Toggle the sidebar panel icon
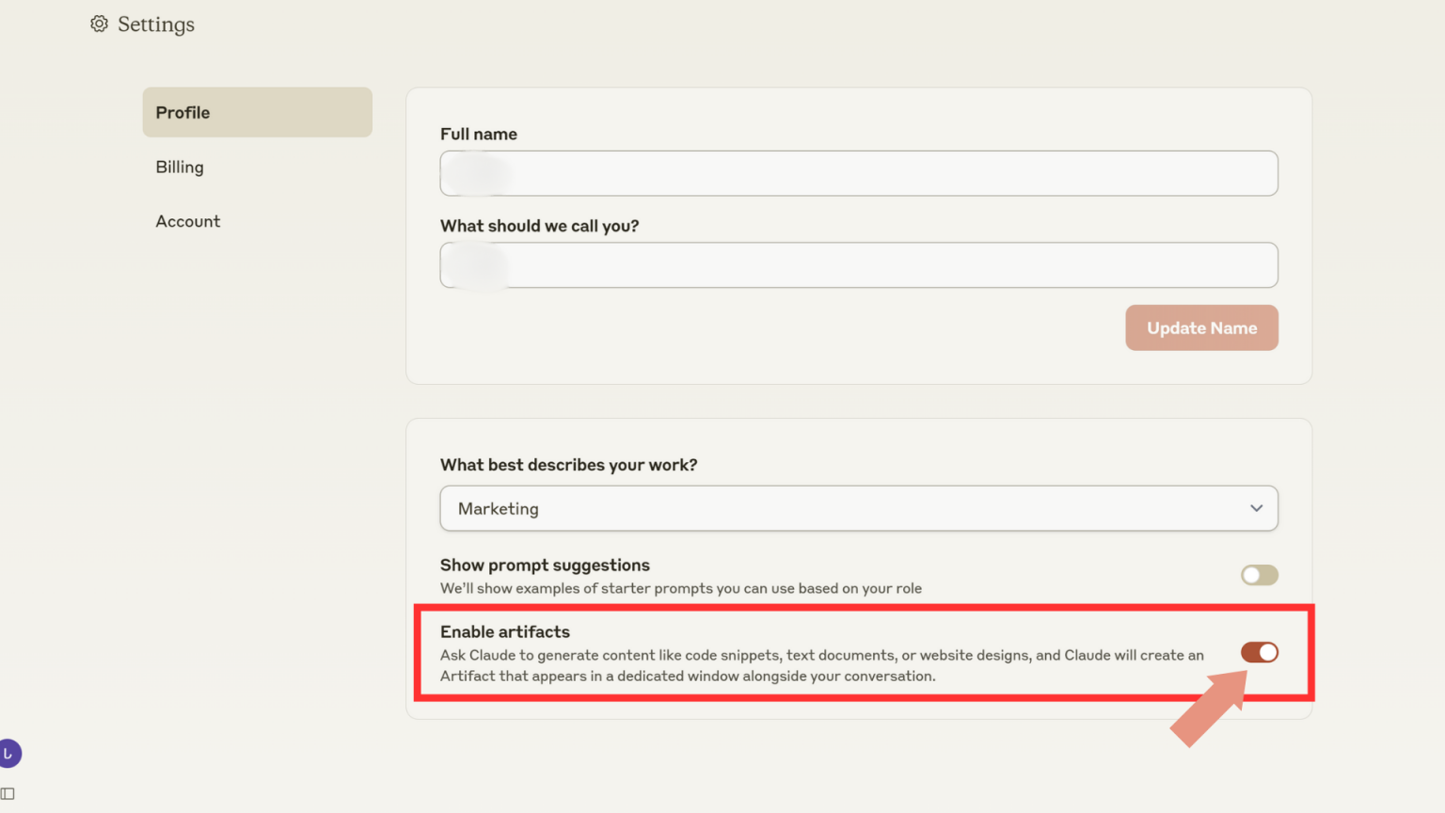 8,793
